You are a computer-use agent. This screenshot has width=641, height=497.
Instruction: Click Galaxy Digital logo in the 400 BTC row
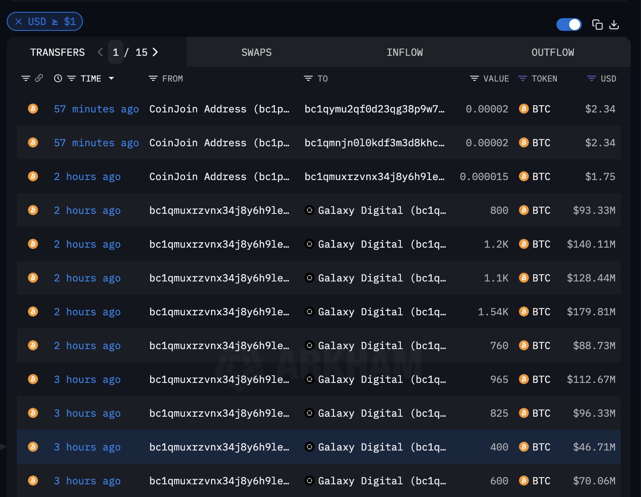310,447
